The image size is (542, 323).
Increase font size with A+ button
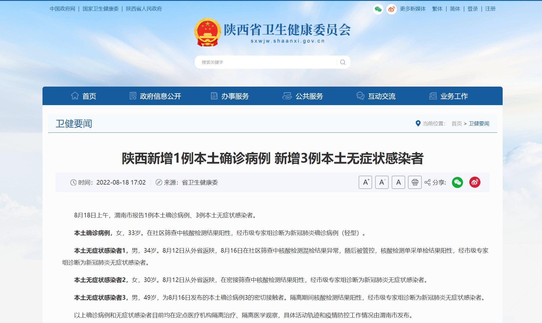[365, 182]
